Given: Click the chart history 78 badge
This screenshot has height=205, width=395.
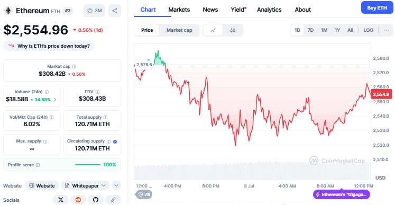Looking at the screenshot, I should (144, 194).
